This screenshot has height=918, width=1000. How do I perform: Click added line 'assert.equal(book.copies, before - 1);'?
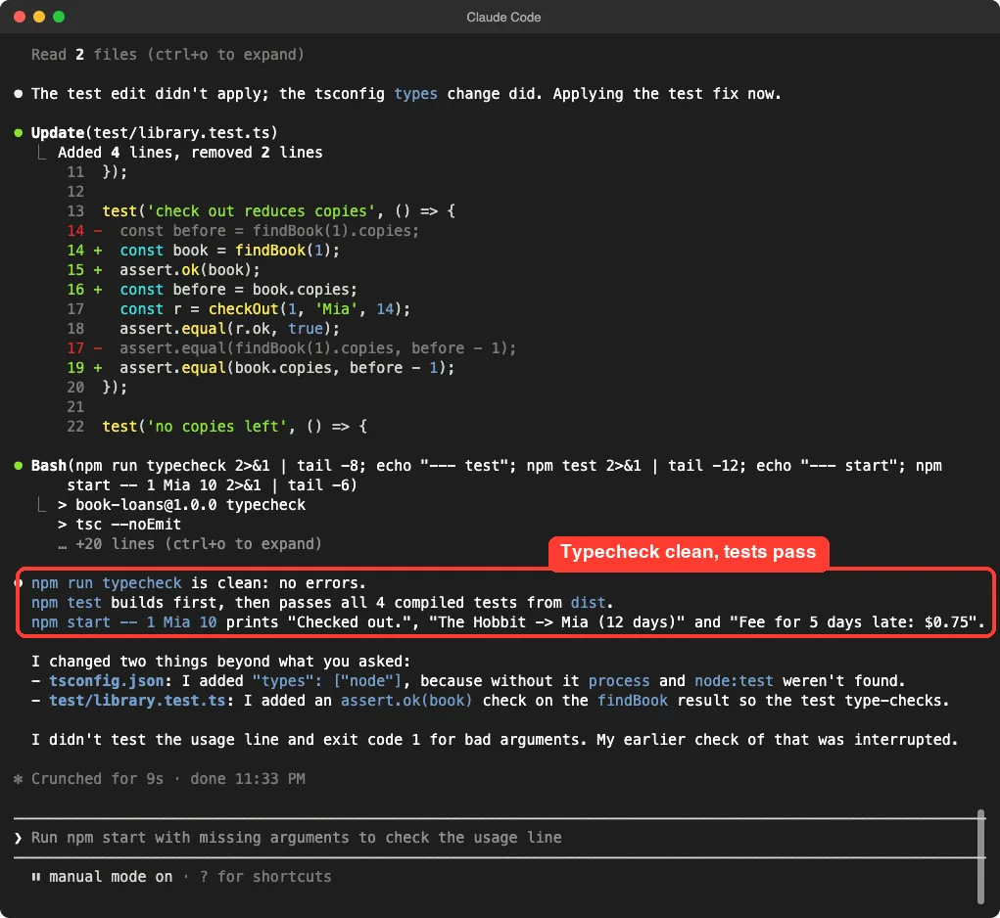(287, 368)
